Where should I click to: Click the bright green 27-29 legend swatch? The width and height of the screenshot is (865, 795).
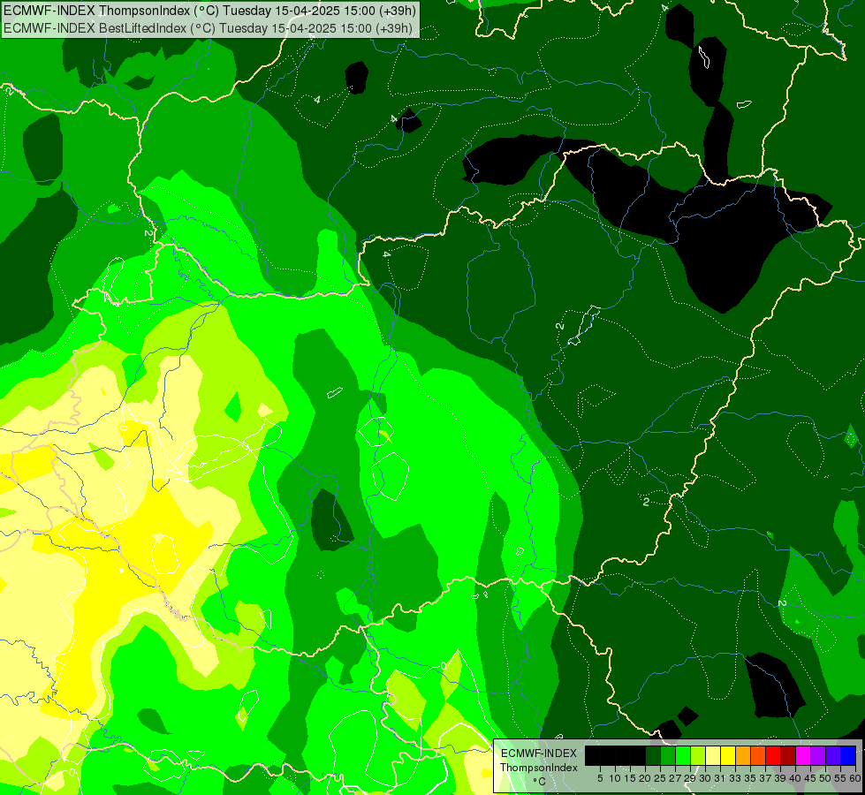click(683, 756)
